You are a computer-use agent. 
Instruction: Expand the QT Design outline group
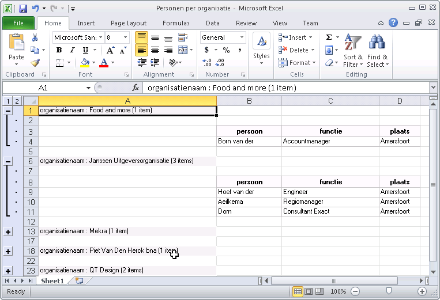(x=8, y=271)
